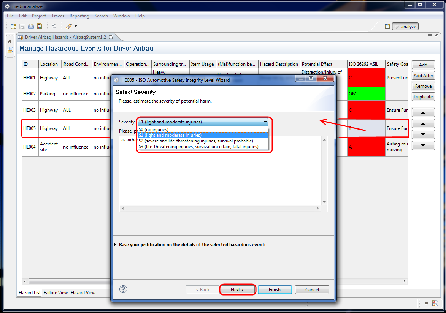This screenshot has height=313, width=446.
Task: Click the Next > button in wizard
Action: 237,290
